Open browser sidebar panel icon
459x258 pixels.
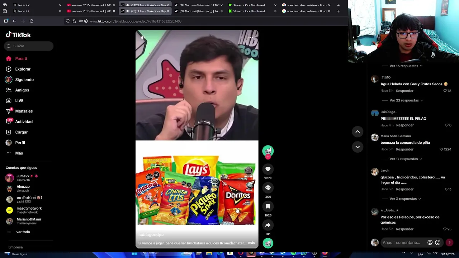coord(6,21)
